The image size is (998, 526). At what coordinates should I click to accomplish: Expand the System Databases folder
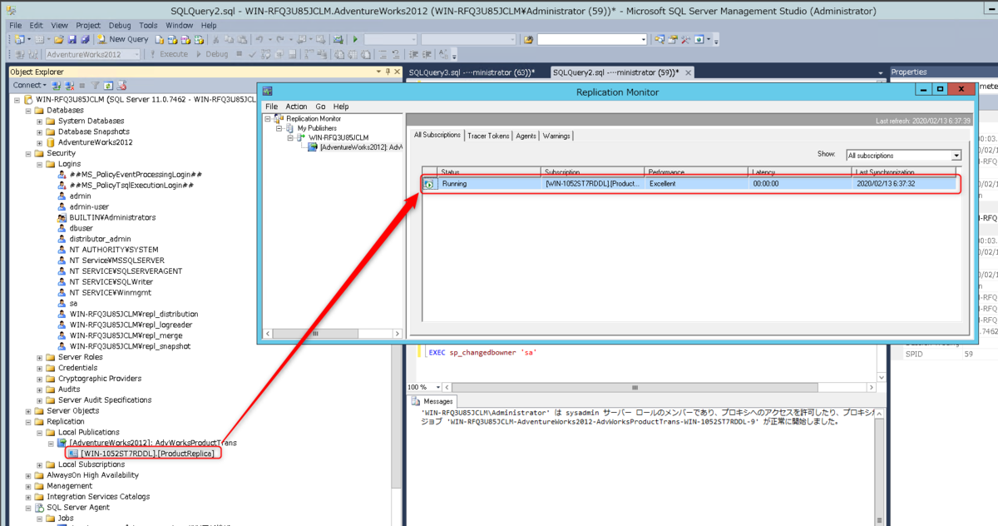[x=39, y=121]
